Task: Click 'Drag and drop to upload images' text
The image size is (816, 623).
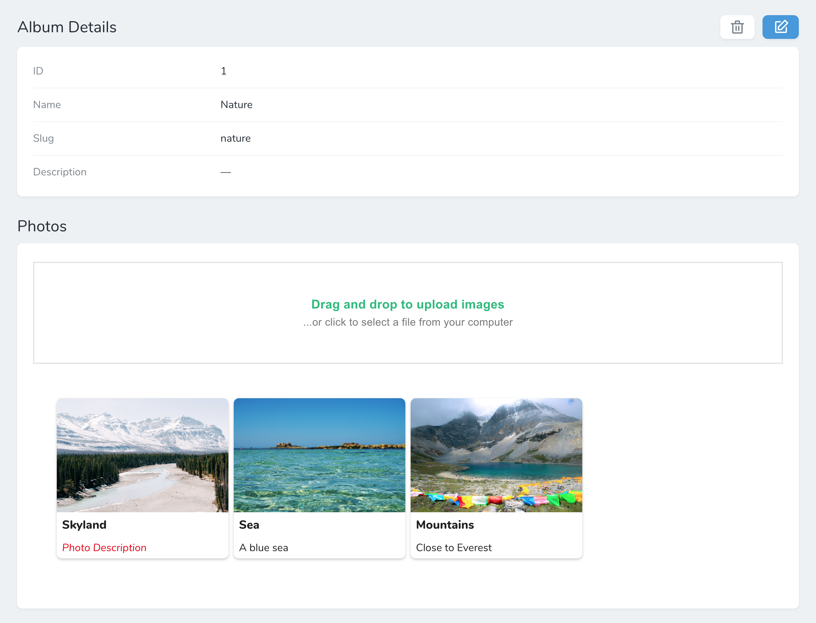Action: 407,305
